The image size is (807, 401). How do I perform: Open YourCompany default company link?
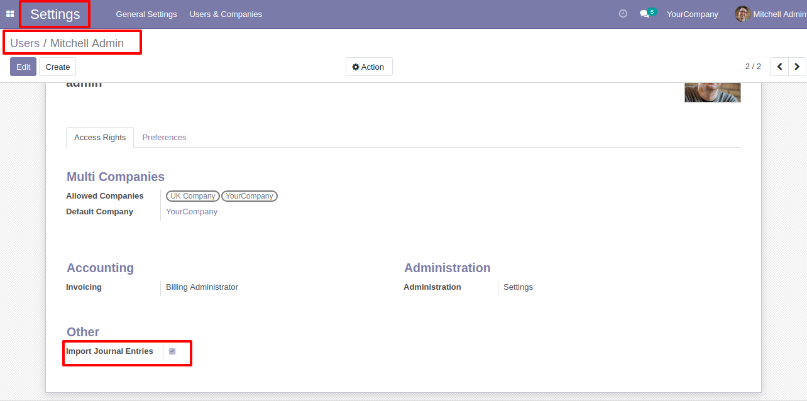coord(192,212)
